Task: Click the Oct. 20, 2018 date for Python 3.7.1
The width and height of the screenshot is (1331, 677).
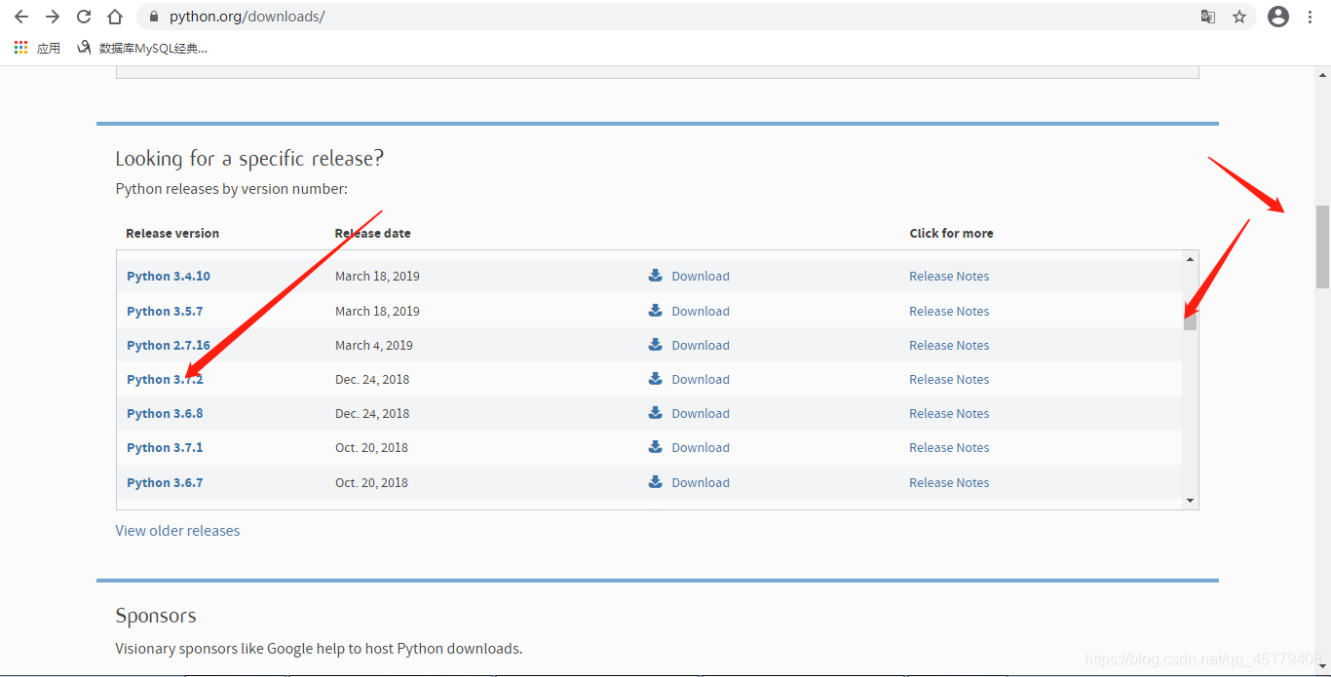Action: tap(371, 448)
